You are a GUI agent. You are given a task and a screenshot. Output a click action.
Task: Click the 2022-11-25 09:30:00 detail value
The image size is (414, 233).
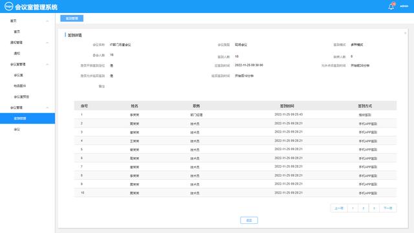(x=249, y=65)
